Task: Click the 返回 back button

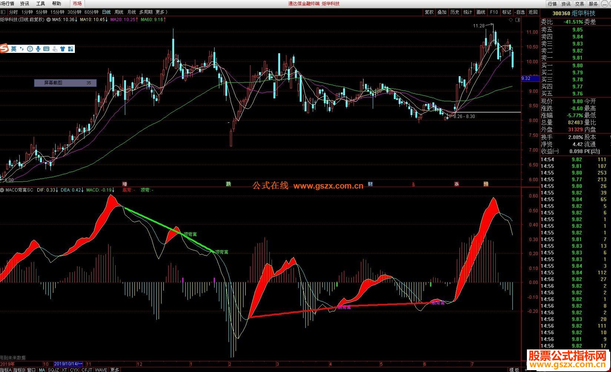Action: tap(533, 12)
